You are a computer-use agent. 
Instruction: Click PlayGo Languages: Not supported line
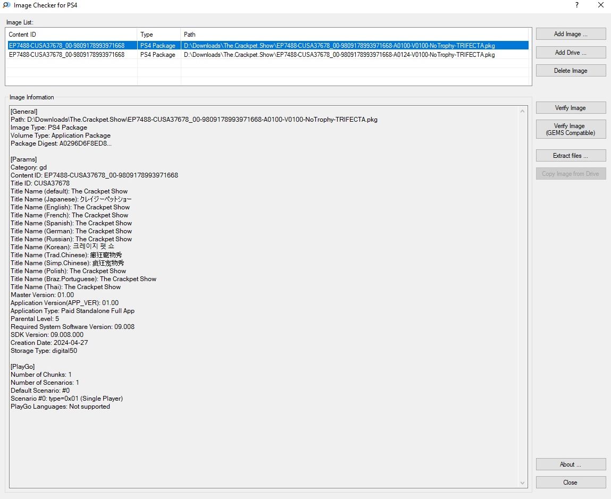[x=61, y=407]
